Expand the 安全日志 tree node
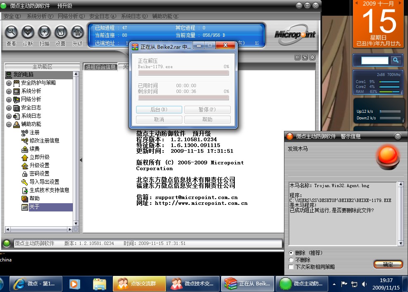This screenshot has height=292, width=408. pos(9,108)
